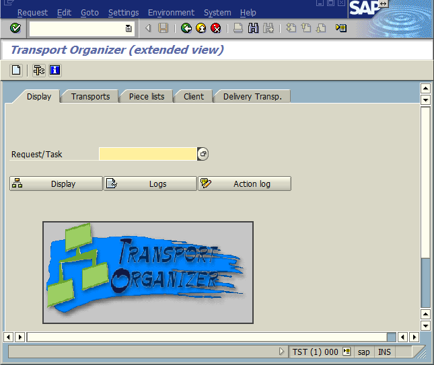
Task: Click the bottom scroll-down arrow of the vertical scrollbar
Action: pyautogui.click(x=425, y=325)
